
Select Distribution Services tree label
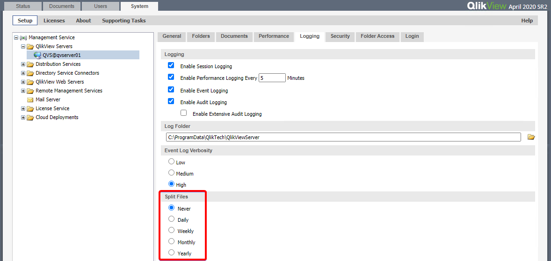tap(58, 64)
